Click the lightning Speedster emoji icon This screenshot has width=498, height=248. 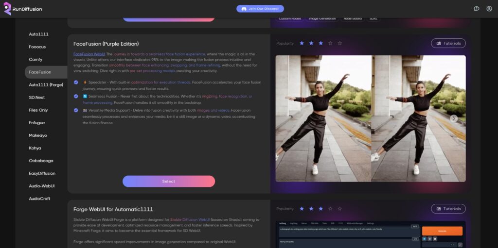85,83
